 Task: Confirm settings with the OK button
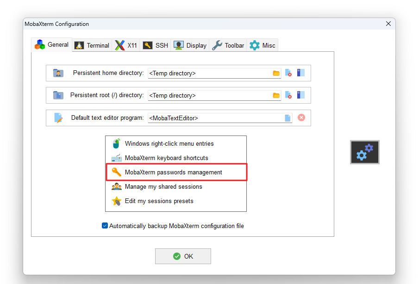[183, 256]
